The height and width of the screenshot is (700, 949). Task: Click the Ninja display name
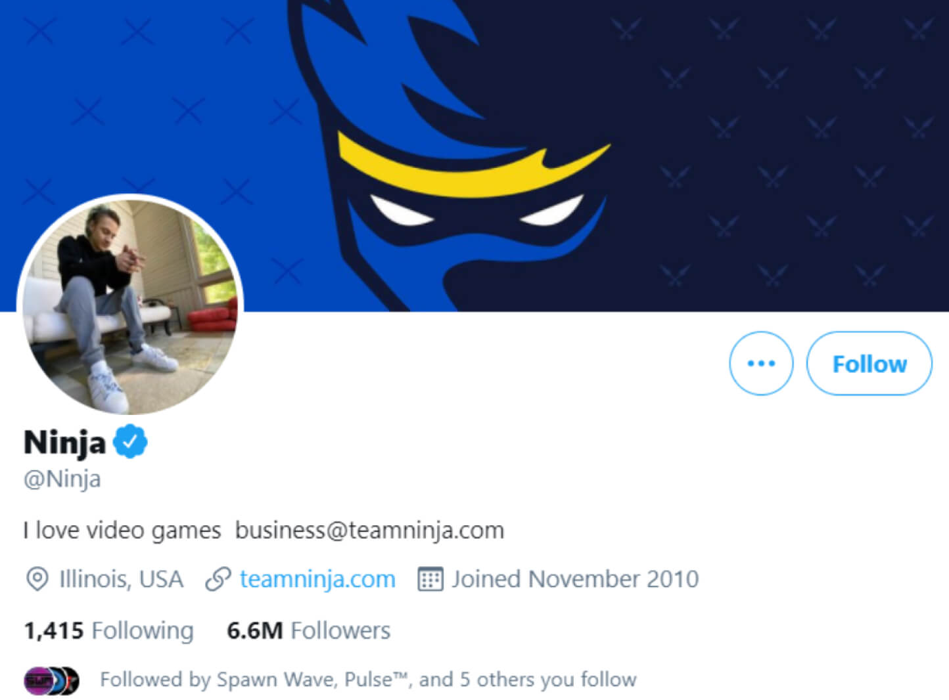coord(64,443)
